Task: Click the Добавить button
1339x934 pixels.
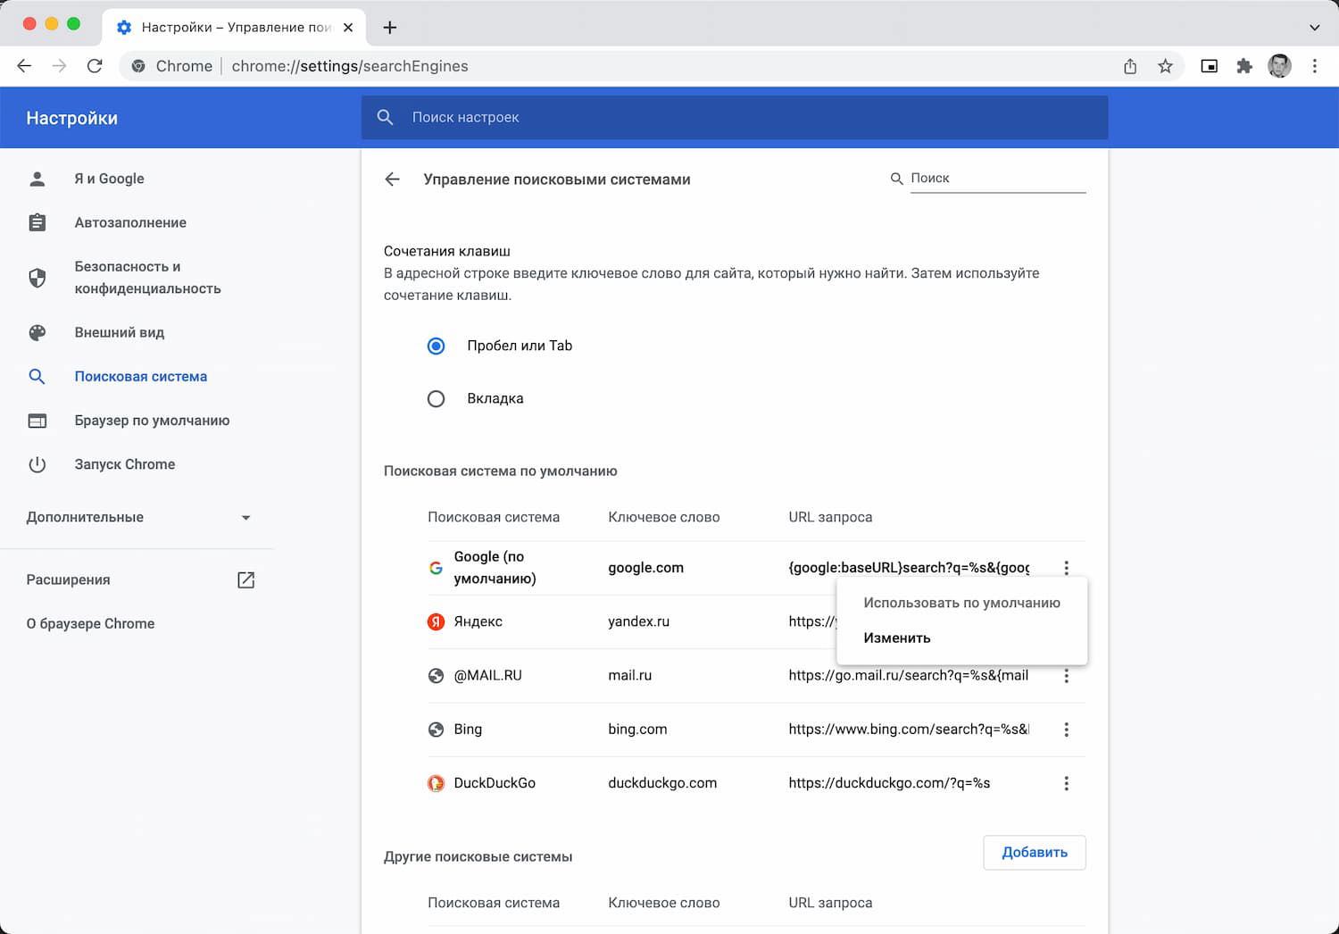Action: pyautogui.click(x=1034, y=853)
